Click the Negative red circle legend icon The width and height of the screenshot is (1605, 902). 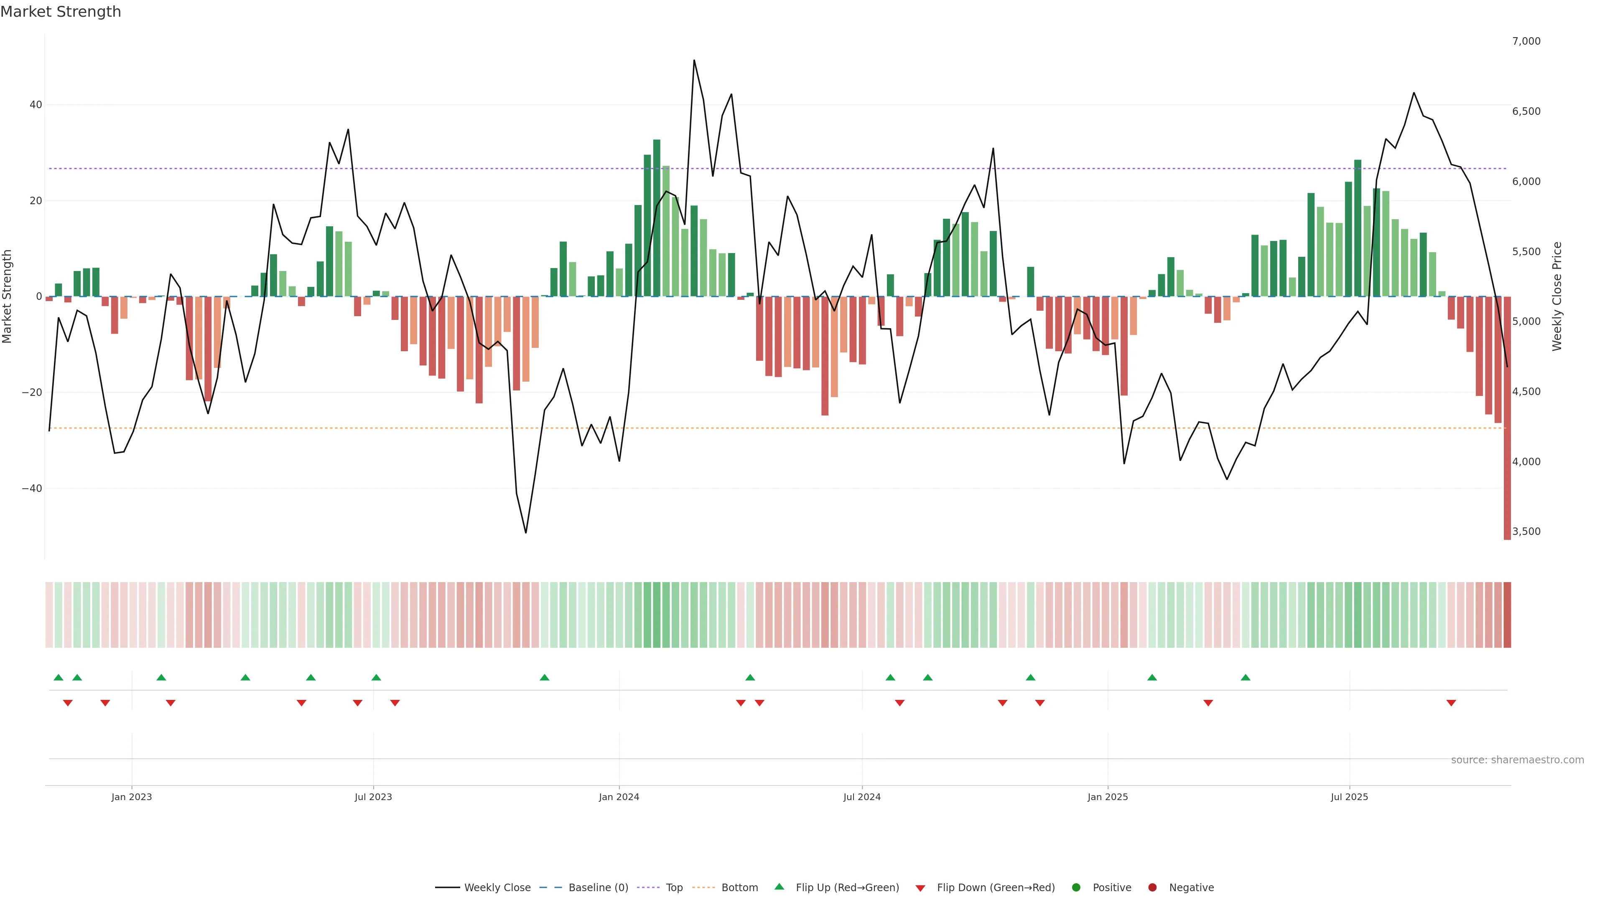[x=1152, y=888]
